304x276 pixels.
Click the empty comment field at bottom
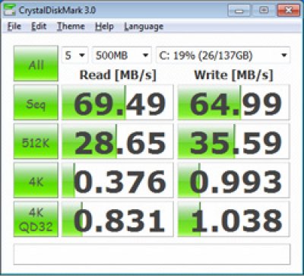point(152,254)
